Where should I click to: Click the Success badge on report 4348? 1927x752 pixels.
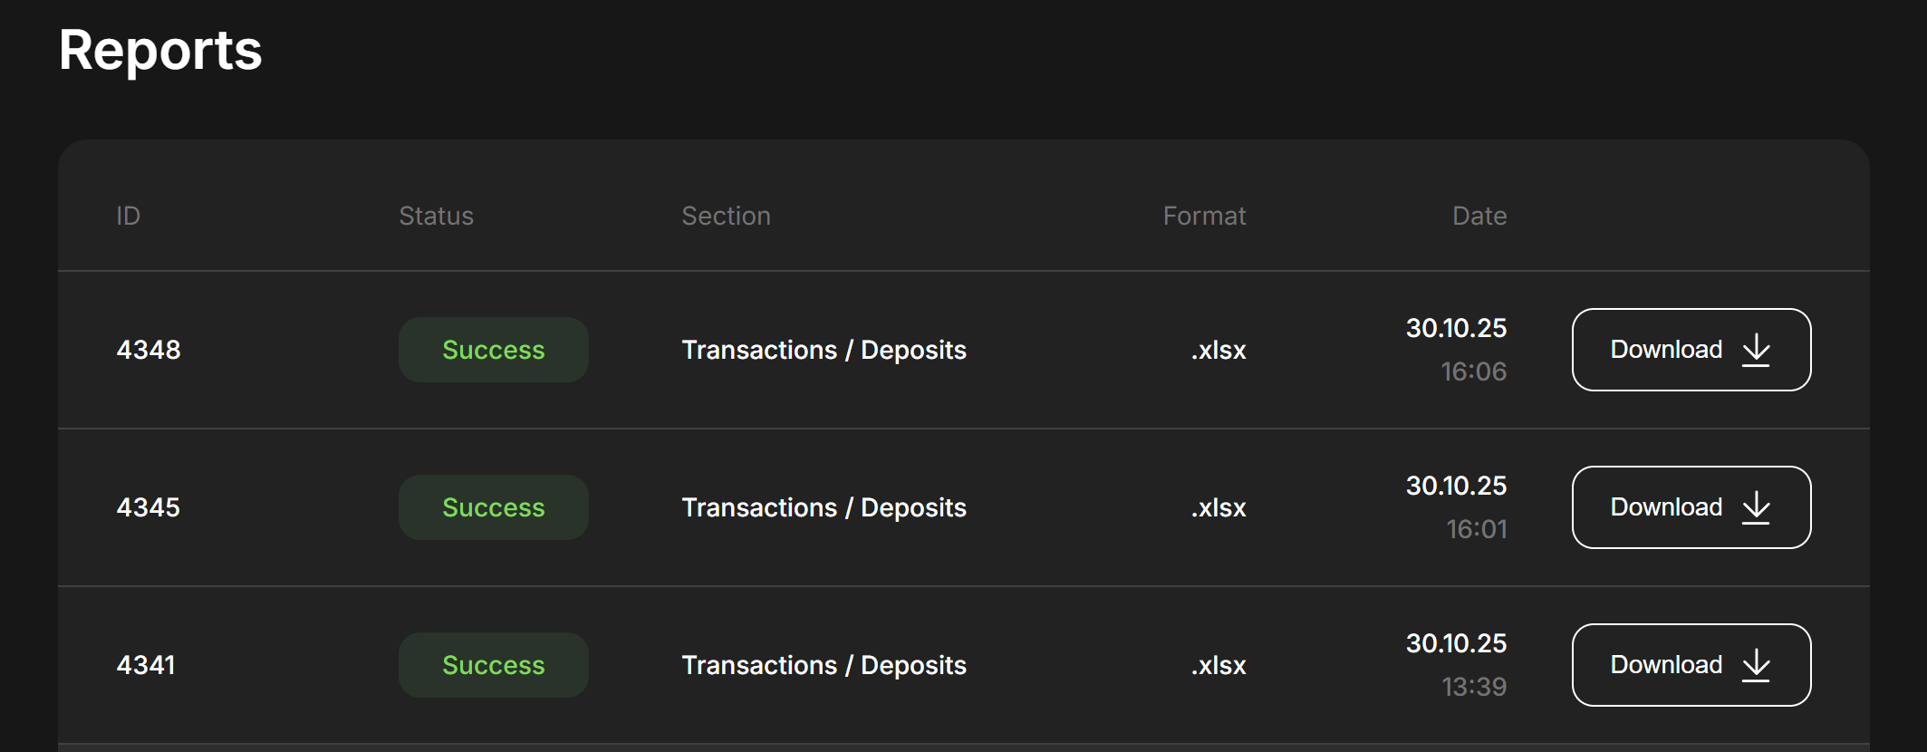(x=494, y=350)
